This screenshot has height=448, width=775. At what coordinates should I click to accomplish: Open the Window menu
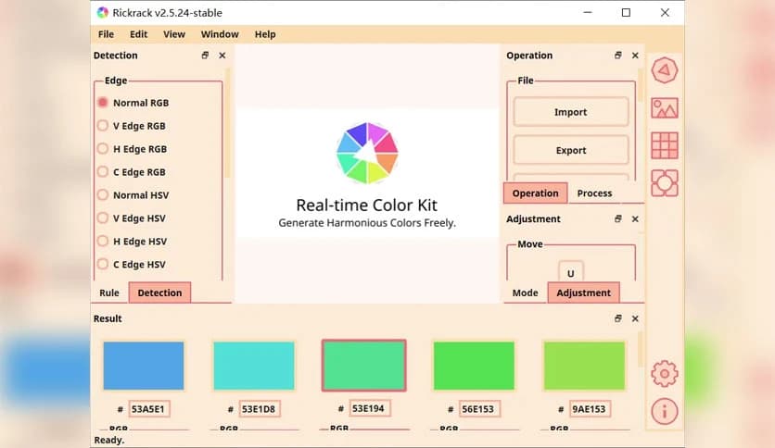220,34
